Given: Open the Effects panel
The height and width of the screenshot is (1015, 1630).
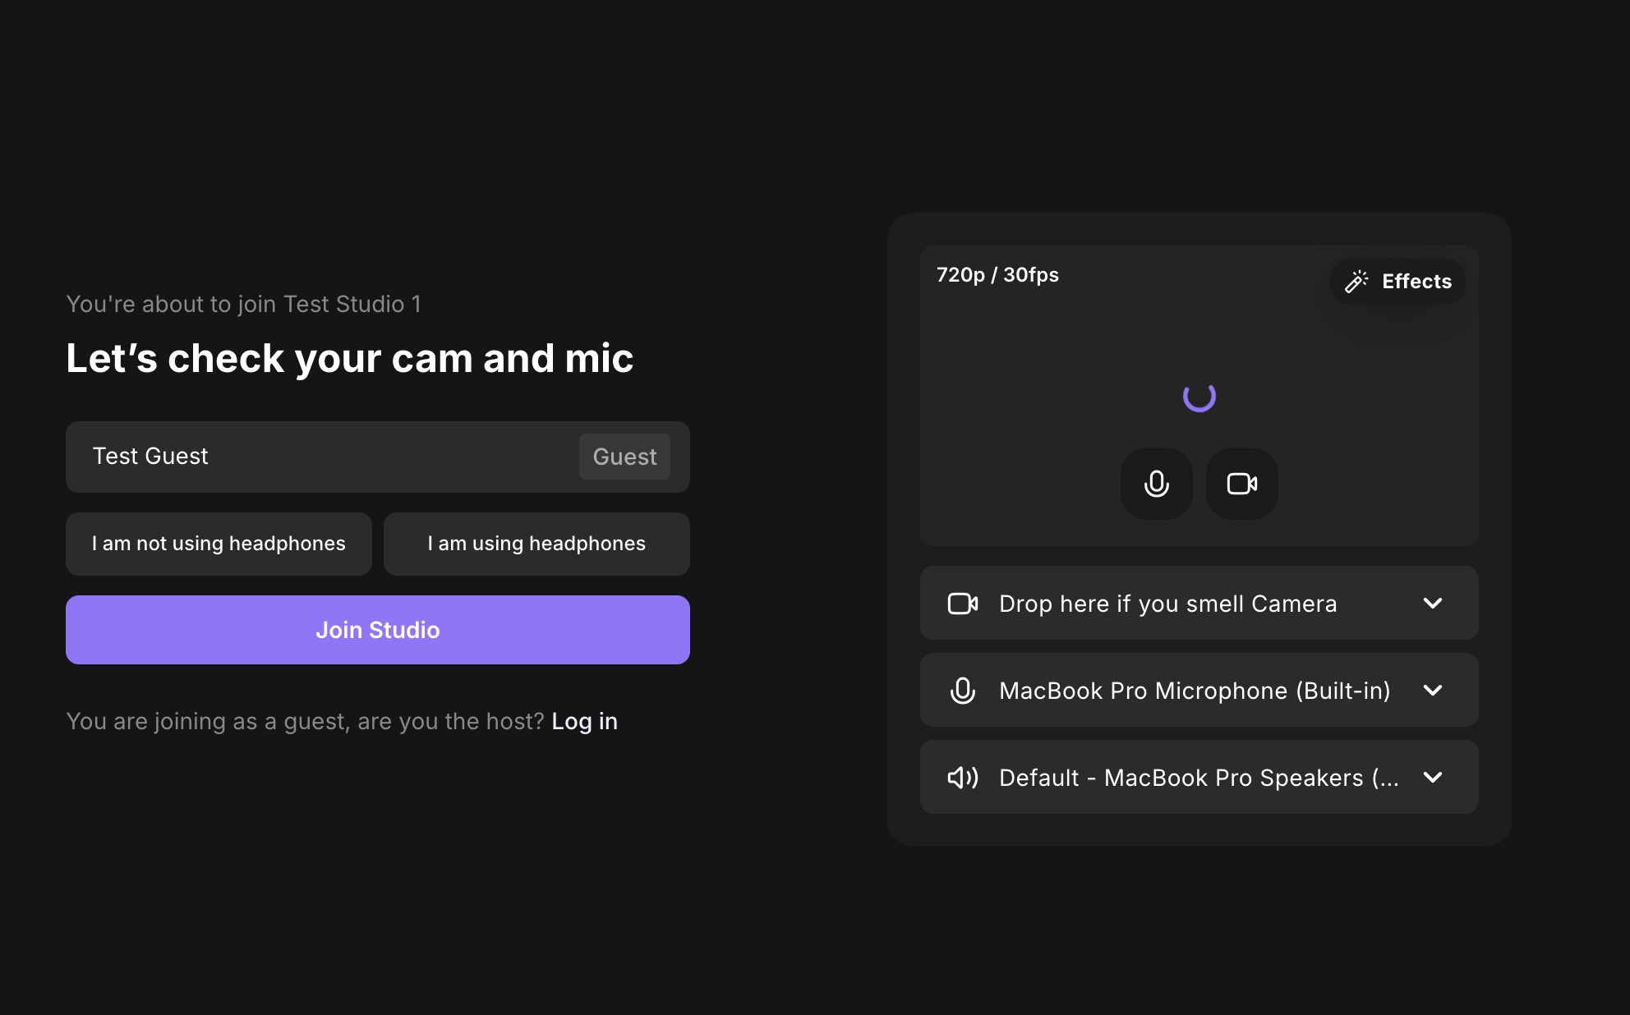Looking at the screenshot, I should [x=1397, y=282].
